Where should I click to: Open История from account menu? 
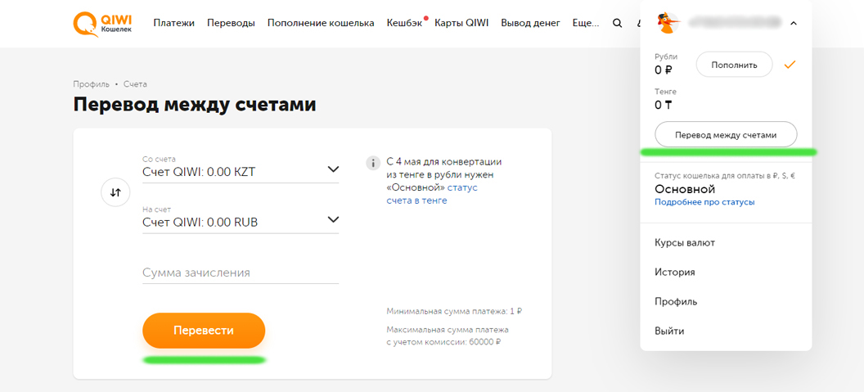(x=675, y=273)
